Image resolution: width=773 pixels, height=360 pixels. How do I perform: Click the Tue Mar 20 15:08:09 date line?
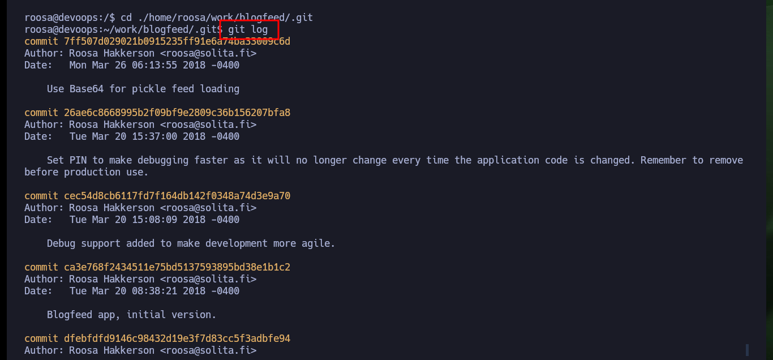tap(132, 220)
